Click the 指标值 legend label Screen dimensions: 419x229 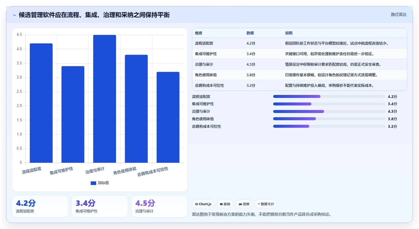(x=103, y=183)
